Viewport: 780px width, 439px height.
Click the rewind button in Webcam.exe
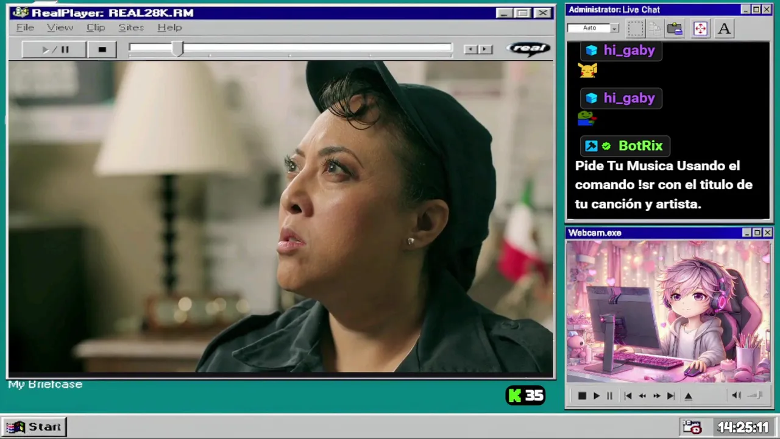pos(642,396)
